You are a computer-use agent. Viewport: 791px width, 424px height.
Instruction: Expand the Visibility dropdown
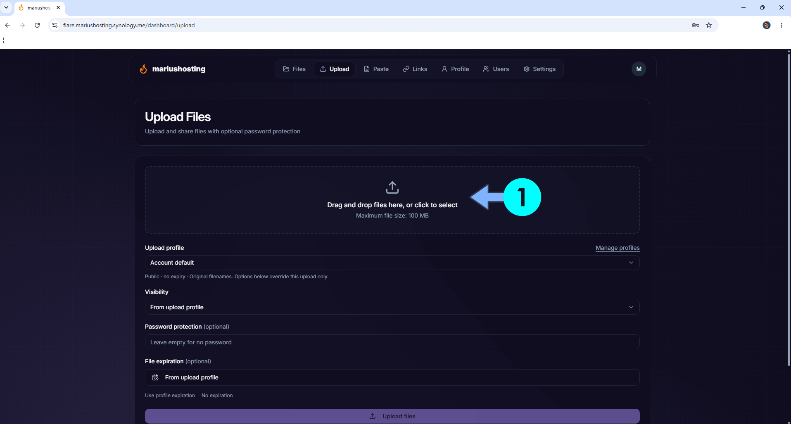coord(392,307)
